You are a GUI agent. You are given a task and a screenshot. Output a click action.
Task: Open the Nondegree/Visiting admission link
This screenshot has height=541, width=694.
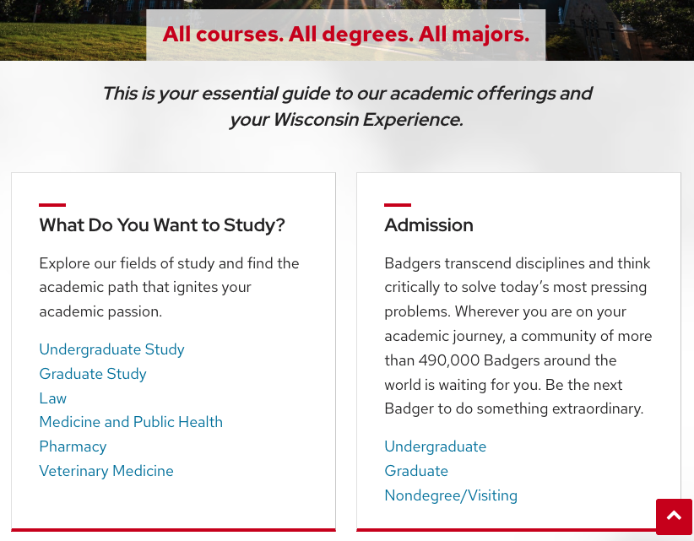(x=451, y=495)
